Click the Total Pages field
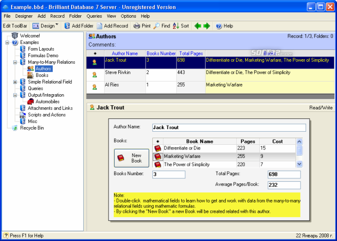Screen dimensions: 337x241 tap(284, 175)
